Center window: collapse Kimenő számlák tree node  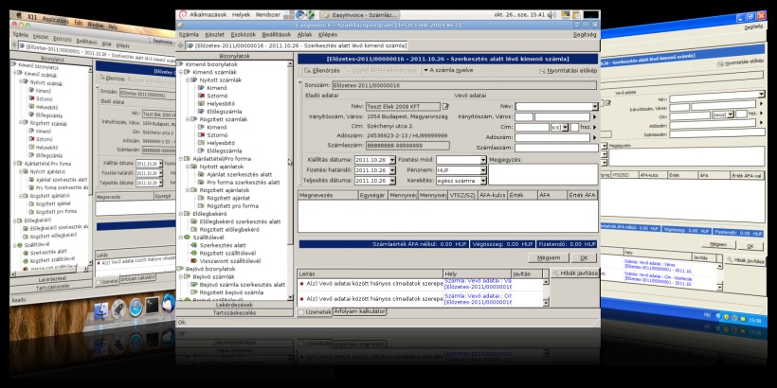tap(181, 72)
